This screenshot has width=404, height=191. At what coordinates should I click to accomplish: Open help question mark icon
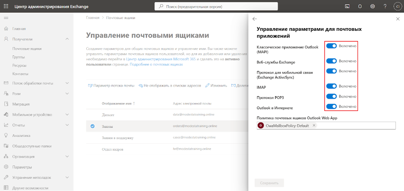pyautogui.click(x=385, y=6)
